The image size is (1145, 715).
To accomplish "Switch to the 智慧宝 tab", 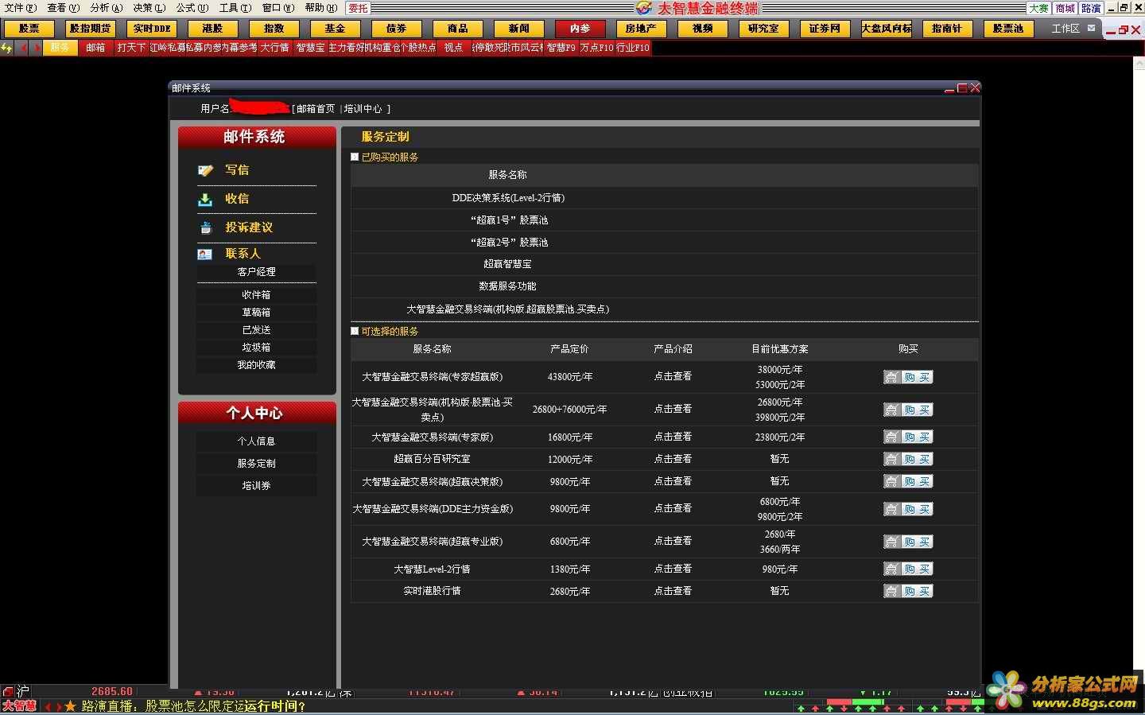I will (x=310, y=48).
